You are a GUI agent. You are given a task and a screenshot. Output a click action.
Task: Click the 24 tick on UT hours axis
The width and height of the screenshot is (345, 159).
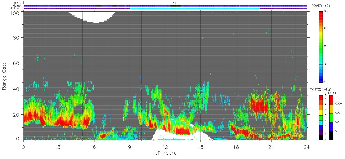307,147
